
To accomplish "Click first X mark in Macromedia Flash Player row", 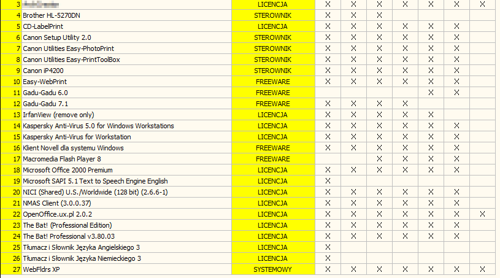I will pos(380,159).
